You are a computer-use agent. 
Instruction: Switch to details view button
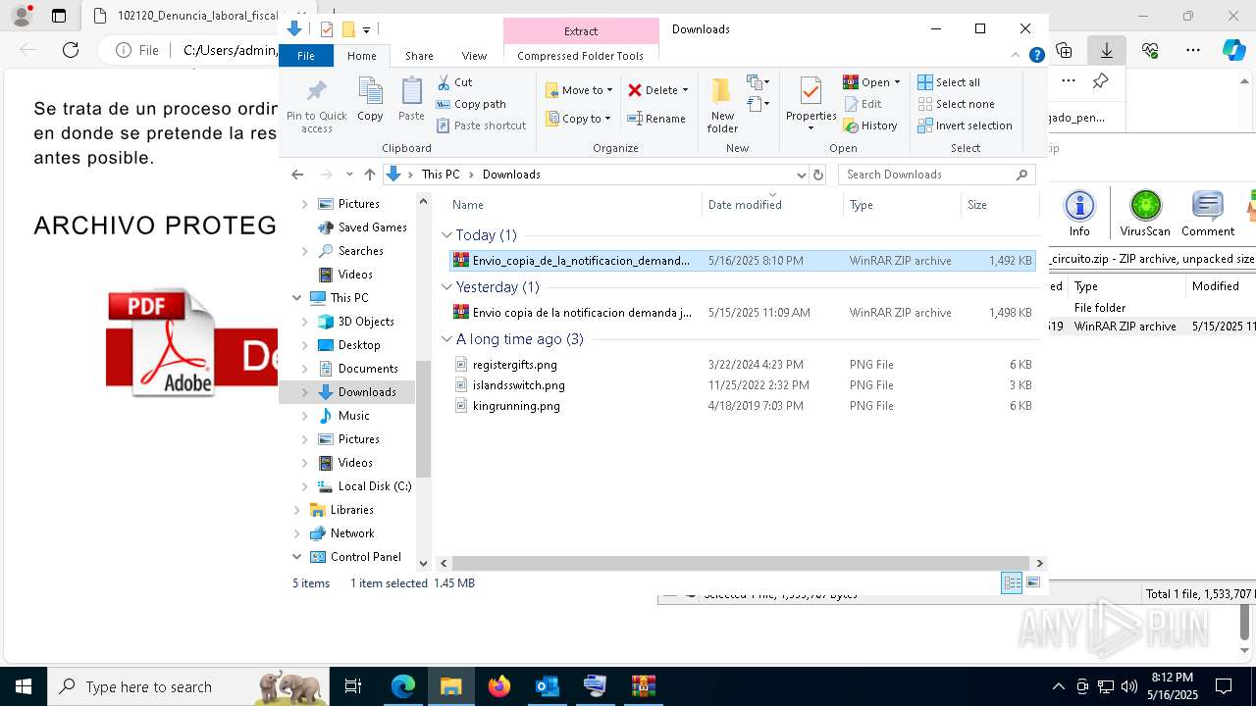tap(1012, 582)
